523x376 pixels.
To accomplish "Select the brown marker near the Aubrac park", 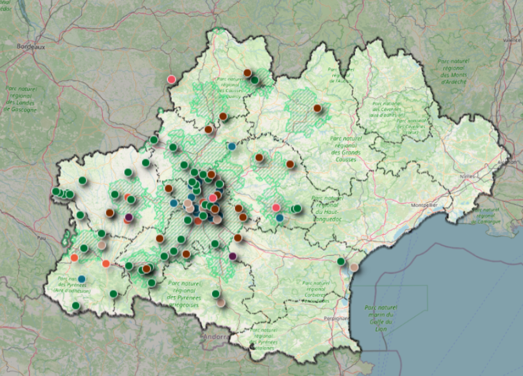I will 317,108.
